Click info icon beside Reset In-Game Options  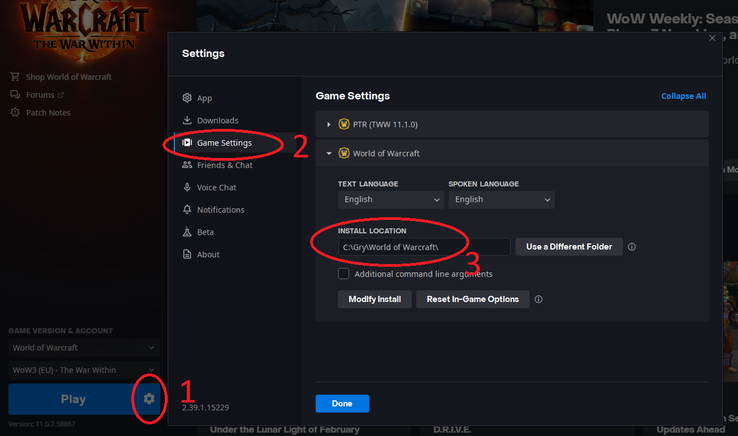pyautogui.click(x=539, y=299)
